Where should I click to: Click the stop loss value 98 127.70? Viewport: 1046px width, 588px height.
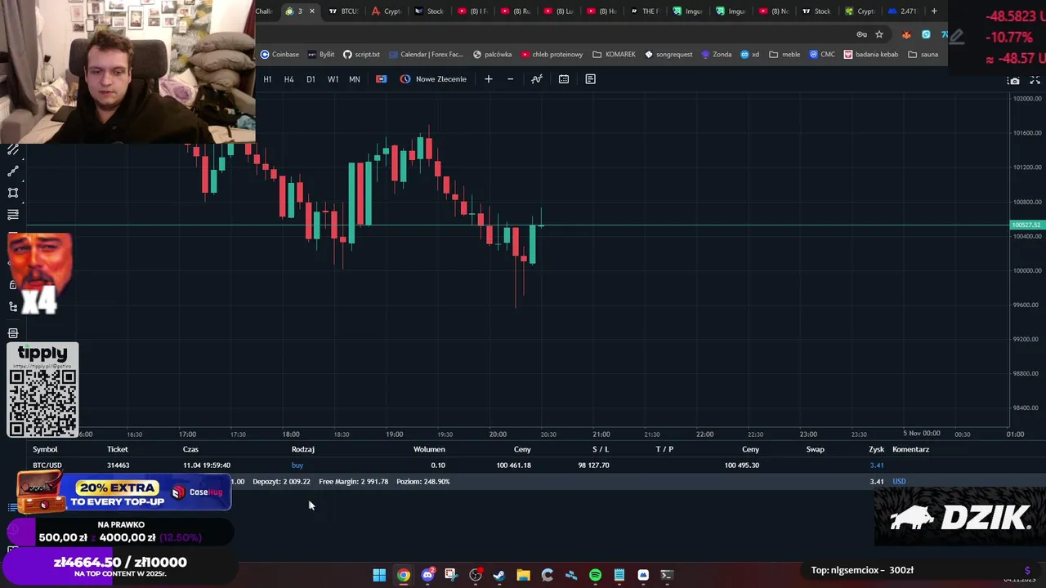click(x=593, y=465)
